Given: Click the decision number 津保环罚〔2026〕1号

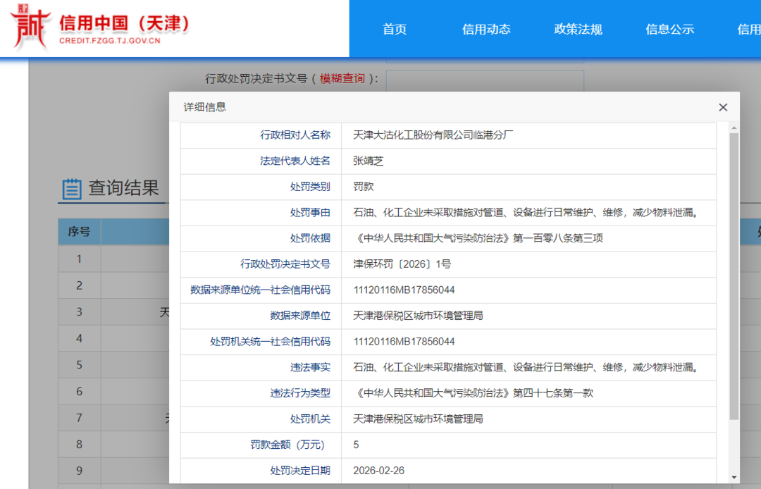Looking at the screenshot, I should point(402,264).
